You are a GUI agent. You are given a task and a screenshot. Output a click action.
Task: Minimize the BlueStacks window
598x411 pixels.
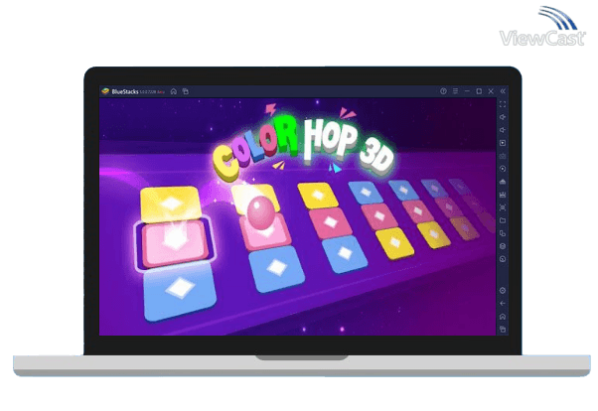click(467, 91)
